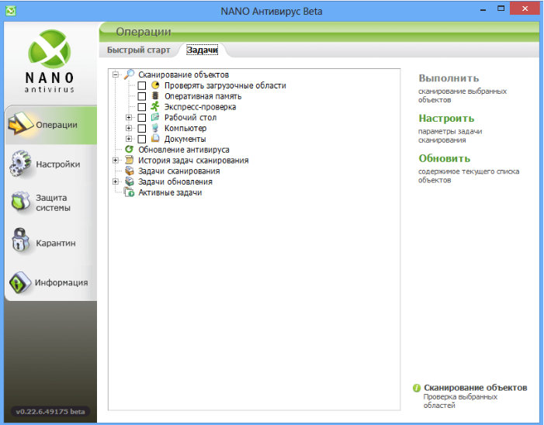The image size is (544, 425).
Task: Click the Рабочий стол desktop icon
Action: (x=155, y=117)
